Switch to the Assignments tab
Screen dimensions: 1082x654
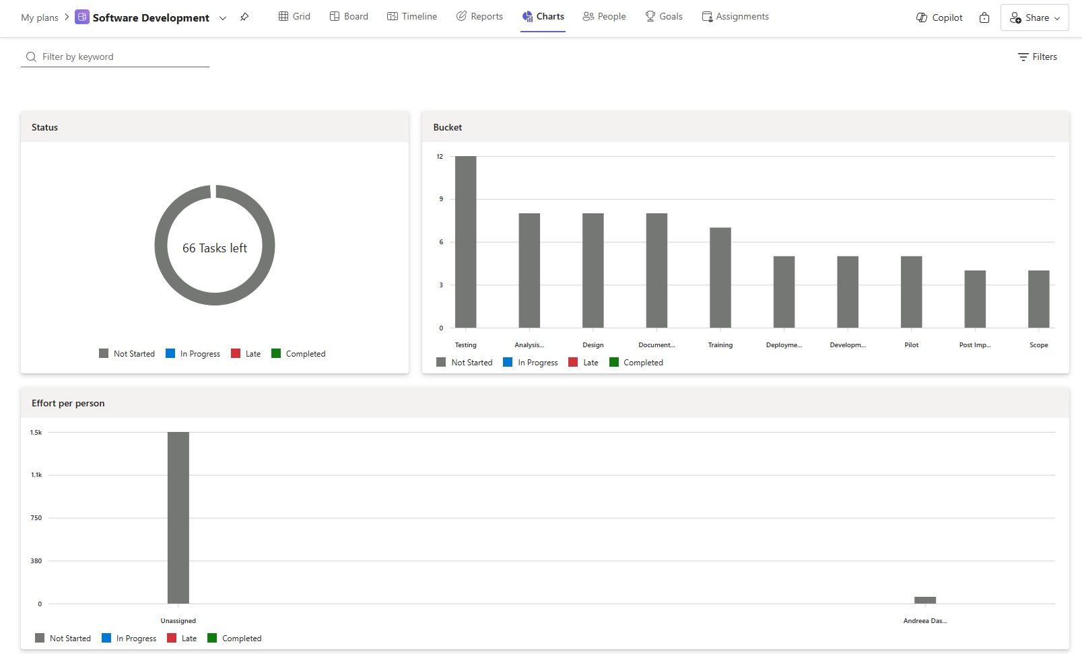735,17
